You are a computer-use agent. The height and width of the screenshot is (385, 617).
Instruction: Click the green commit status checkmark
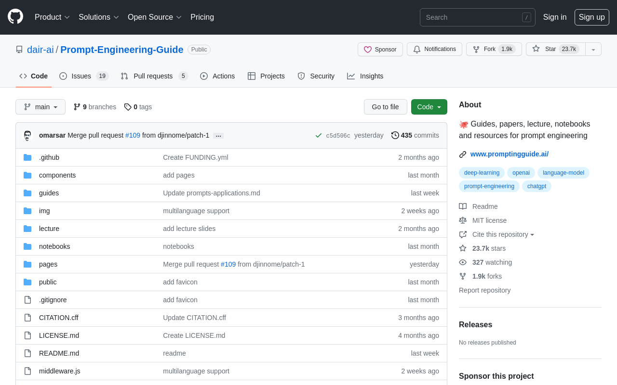point(319,135)
